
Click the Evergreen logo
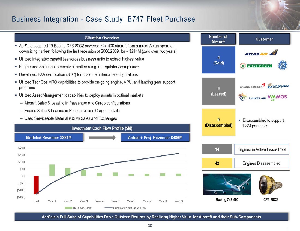[x=256, y=66]
